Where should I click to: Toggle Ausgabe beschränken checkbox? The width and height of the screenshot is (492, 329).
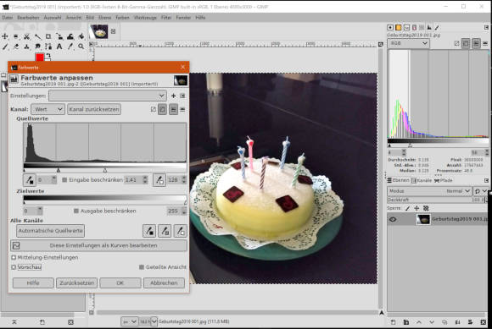point(76,211)
